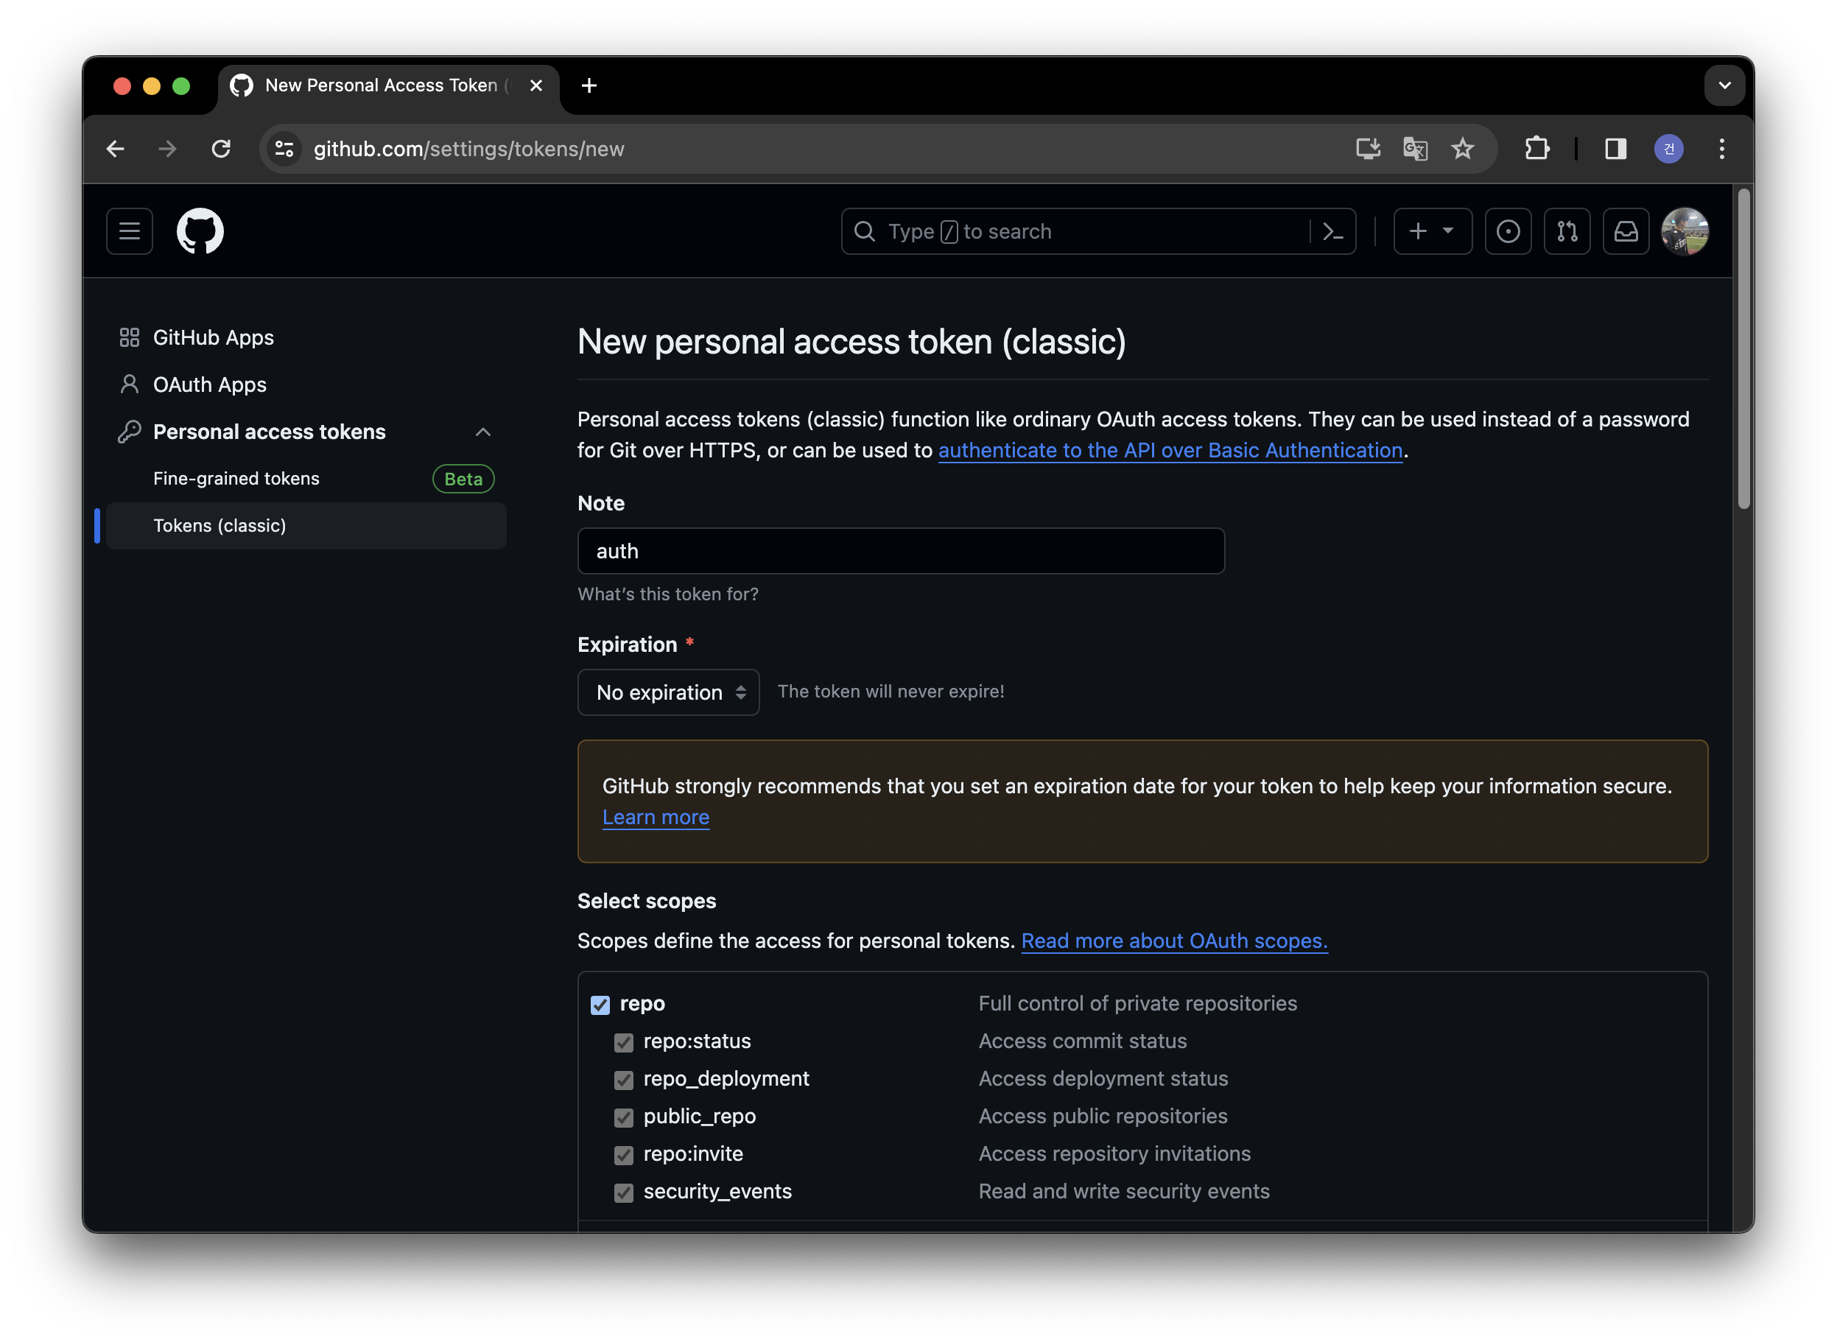Image resolution: width=1837 pixels, height=1342 pixels.
Task: Toggle the security_events scope checkbox
Action: click(623, 1192)
